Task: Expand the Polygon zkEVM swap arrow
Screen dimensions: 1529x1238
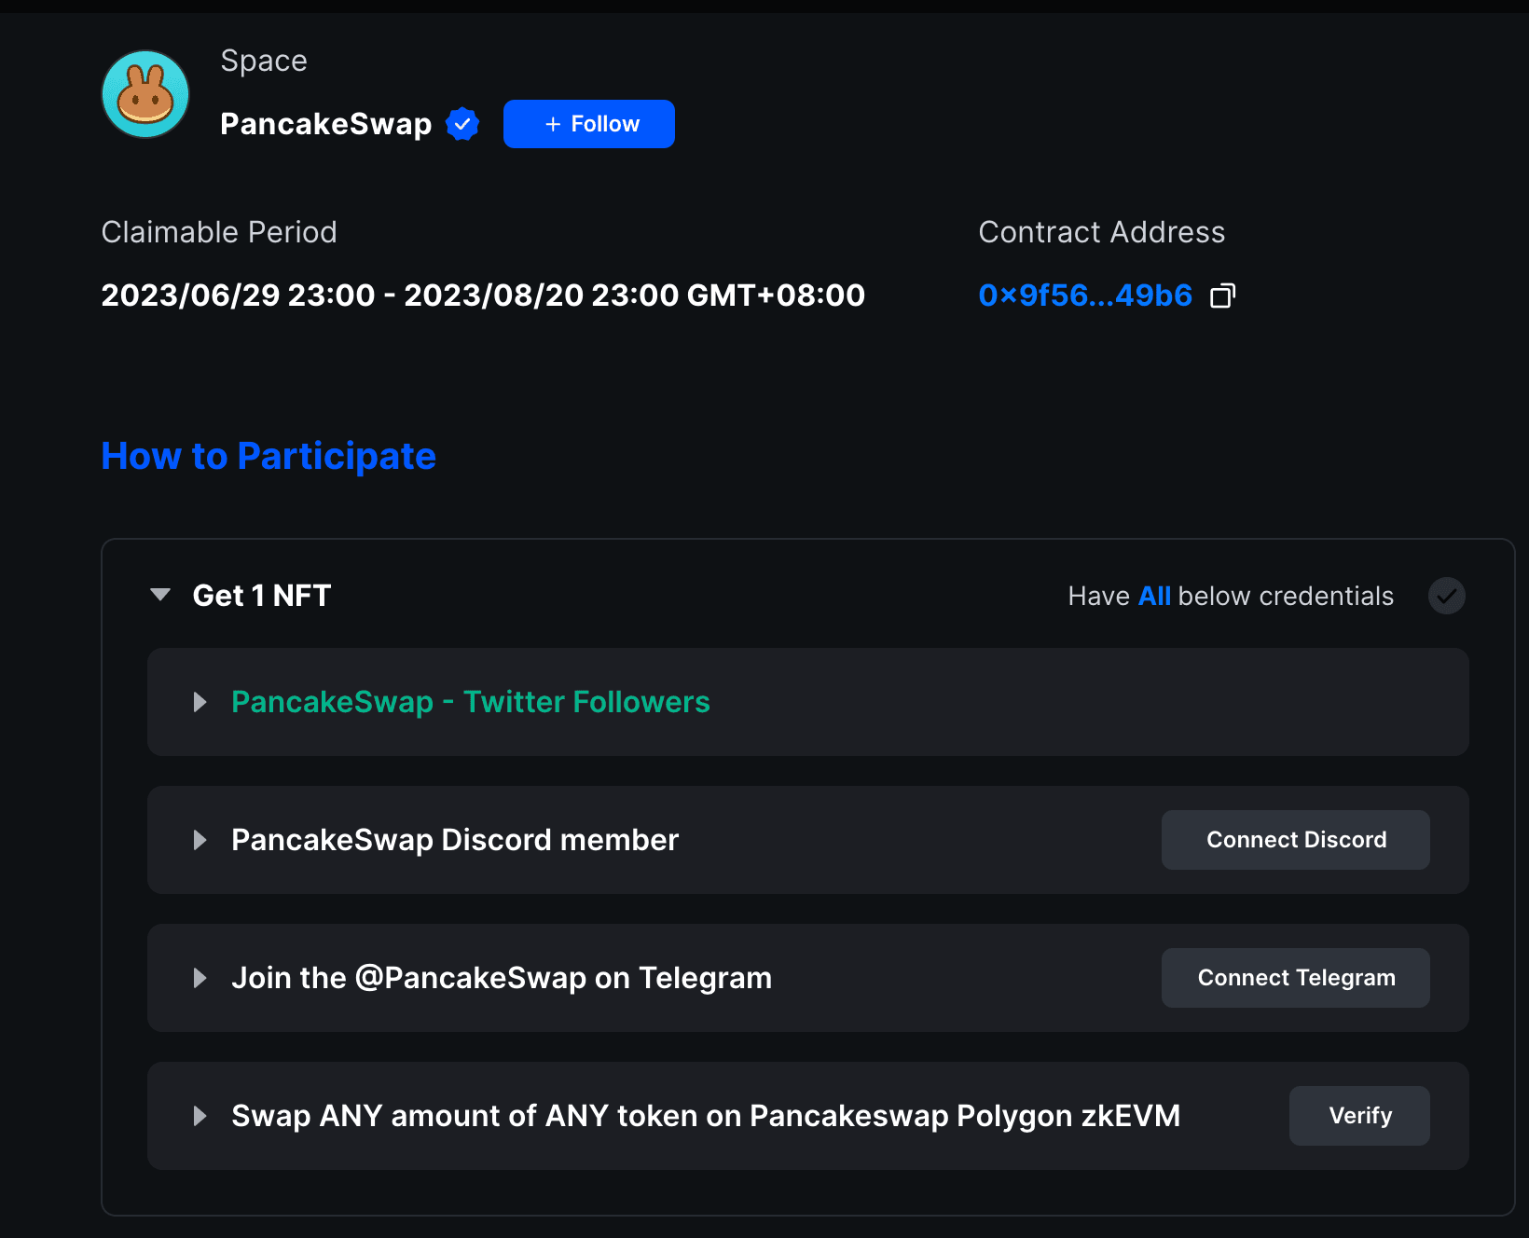Action: tap(200, 1116)
